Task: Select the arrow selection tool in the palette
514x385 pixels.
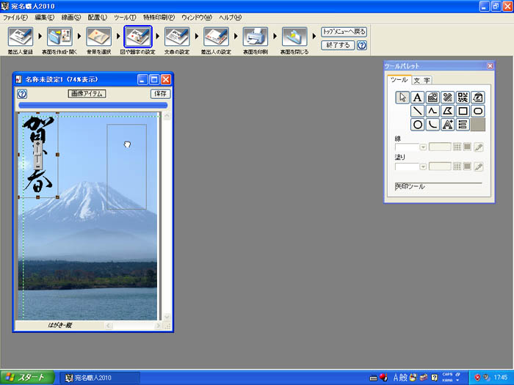Action: pyautogui.click(x=402, y=97)
